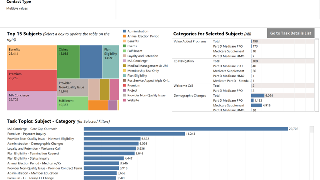Click the Fulfillment legend color swatch
320x180 pixels.
124,51
